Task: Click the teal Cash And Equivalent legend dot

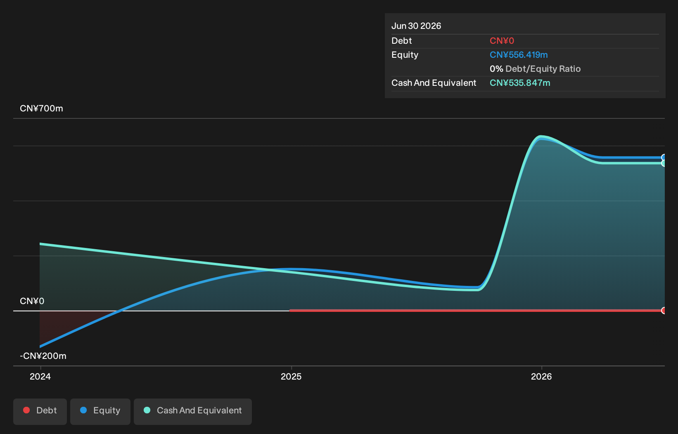Action: click(147, 410)
